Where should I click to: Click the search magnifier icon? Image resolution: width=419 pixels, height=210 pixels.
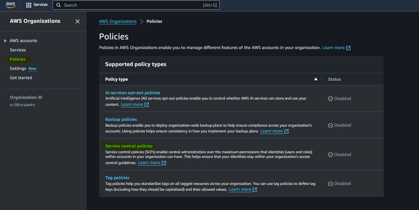(x=58, y=5)
